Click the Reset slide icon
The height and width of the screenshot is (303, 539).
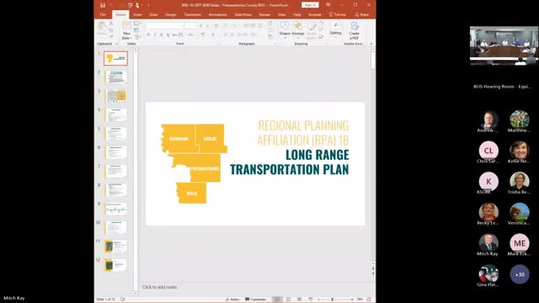pos(136,30)
